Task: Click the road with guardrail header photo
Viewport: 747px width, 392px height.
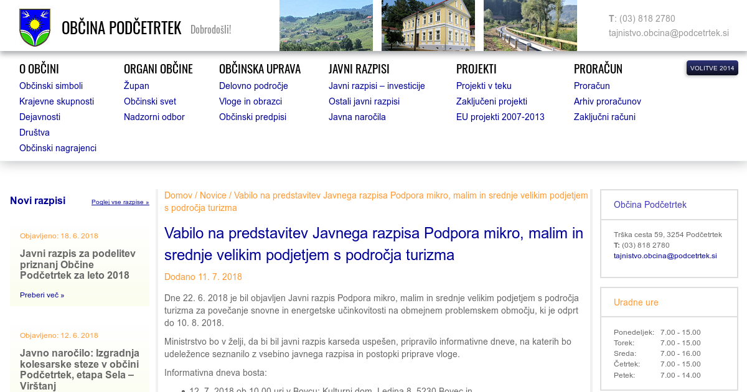Action: click(530, 26)
